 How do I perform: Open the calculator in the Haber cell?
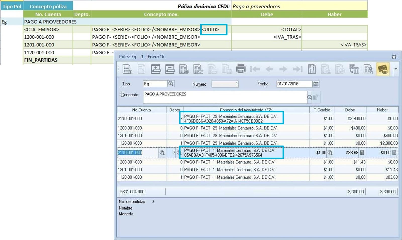point(394,153)
